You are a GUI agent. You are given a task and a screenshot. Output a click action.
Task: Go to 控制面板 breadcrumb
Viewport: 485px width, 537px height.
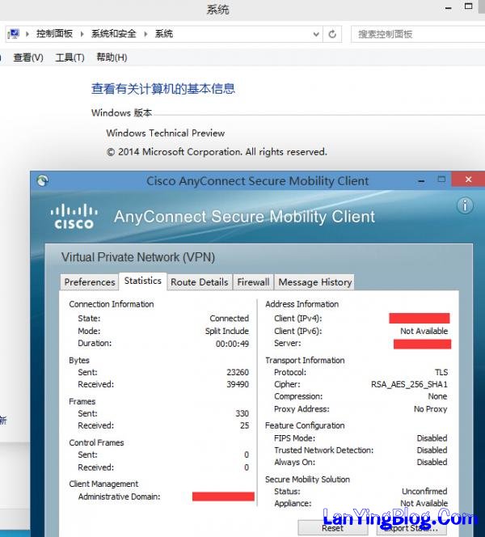(54, 34)
